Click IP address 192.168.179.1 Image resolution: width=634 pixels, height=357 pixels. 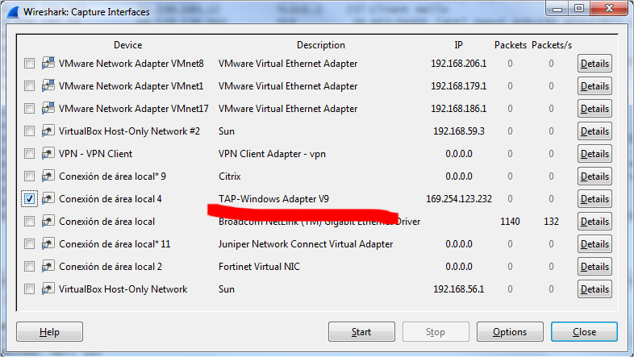click(x=458, y=86)
